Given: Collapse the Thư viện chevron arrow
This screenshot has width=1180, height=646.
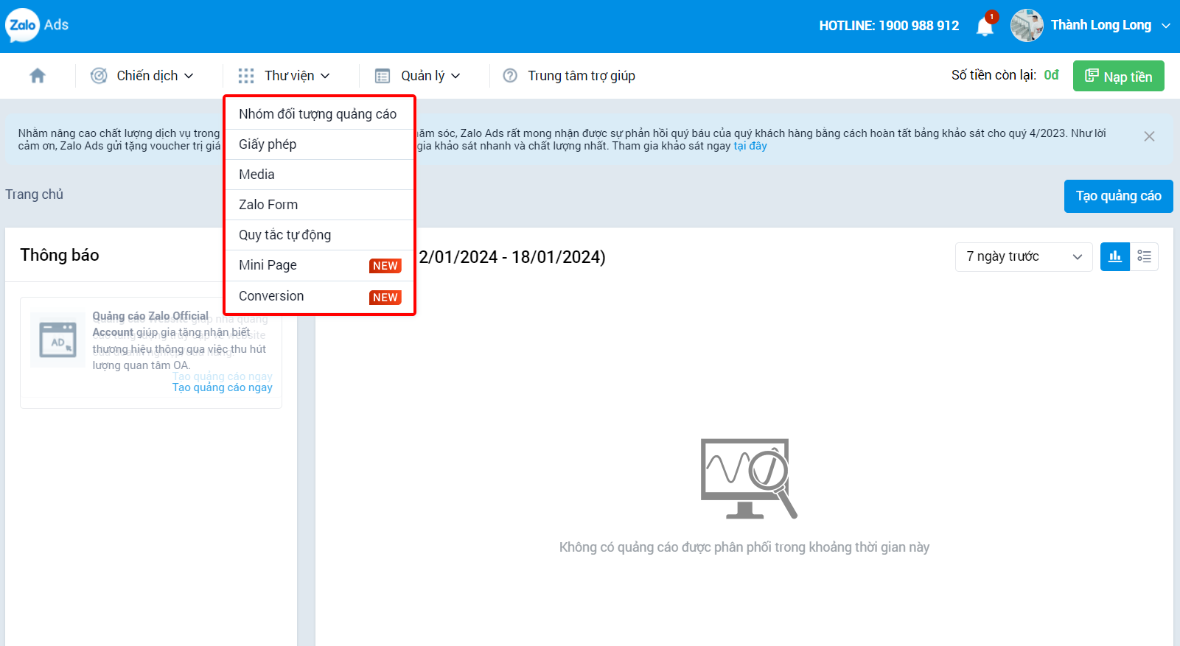Looking at the screenshot, I should click(x=325, y=76).
